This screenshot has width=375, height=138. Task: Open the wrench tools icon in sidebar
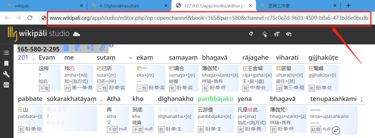tap(6, 74)
